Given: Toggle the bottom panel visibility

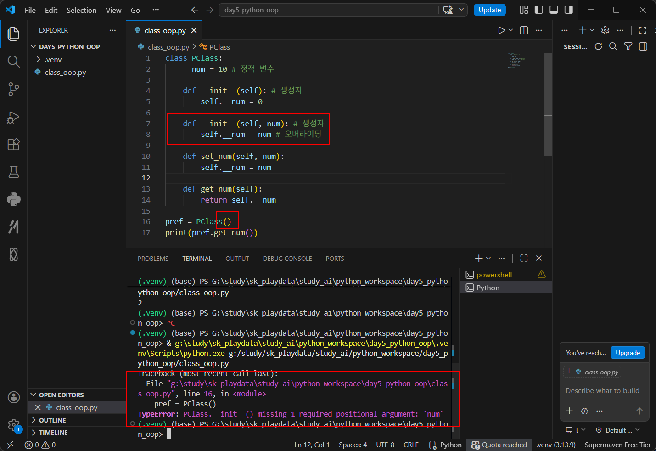Looking at the screenshot, I should tap(554, 10).
